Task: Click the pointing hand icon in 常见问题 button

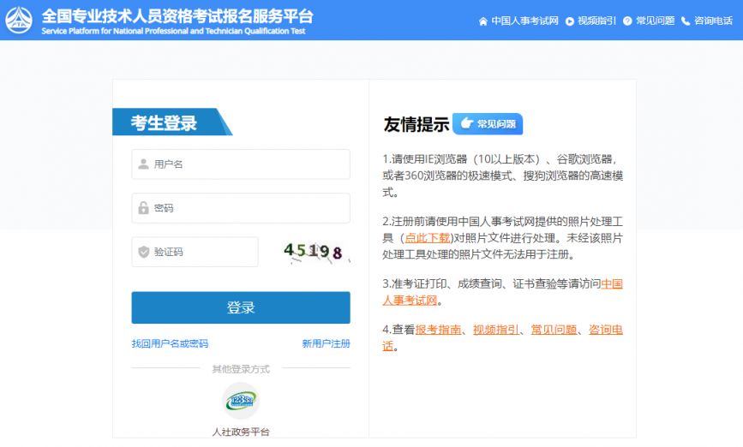Action: pyautogui.click(x=467, y=123)
